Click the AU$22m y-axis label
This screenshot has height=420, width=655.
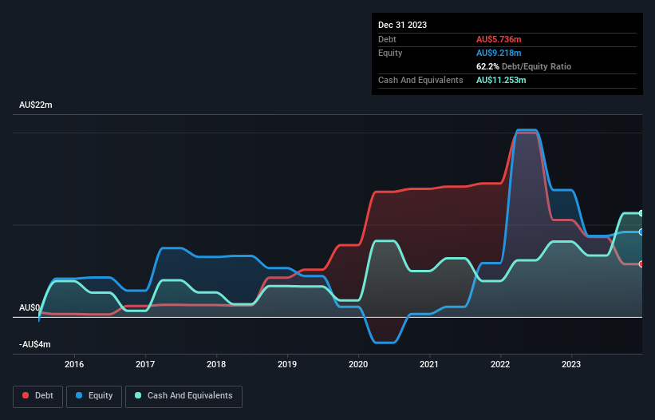pyautogui.click(x=36, y=105)
